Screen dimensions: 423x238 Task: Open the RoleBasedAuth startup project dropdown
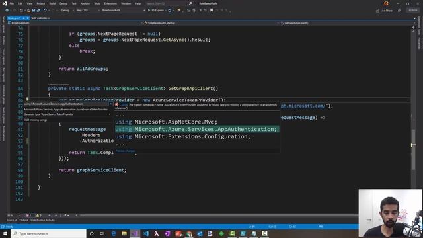coord(123,11)
